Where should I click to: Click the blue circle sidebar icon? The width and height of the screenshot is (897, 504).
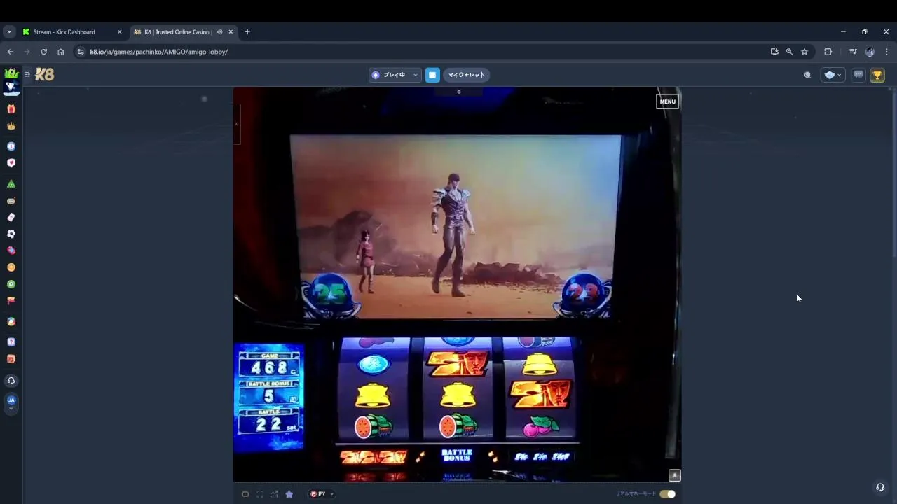pyautogui.click(x=11, y=146)
